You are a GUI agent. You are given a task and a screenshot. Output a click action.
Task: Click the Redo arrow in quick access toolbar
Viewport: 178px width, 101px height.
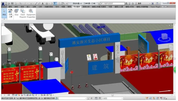pos(25,4)
